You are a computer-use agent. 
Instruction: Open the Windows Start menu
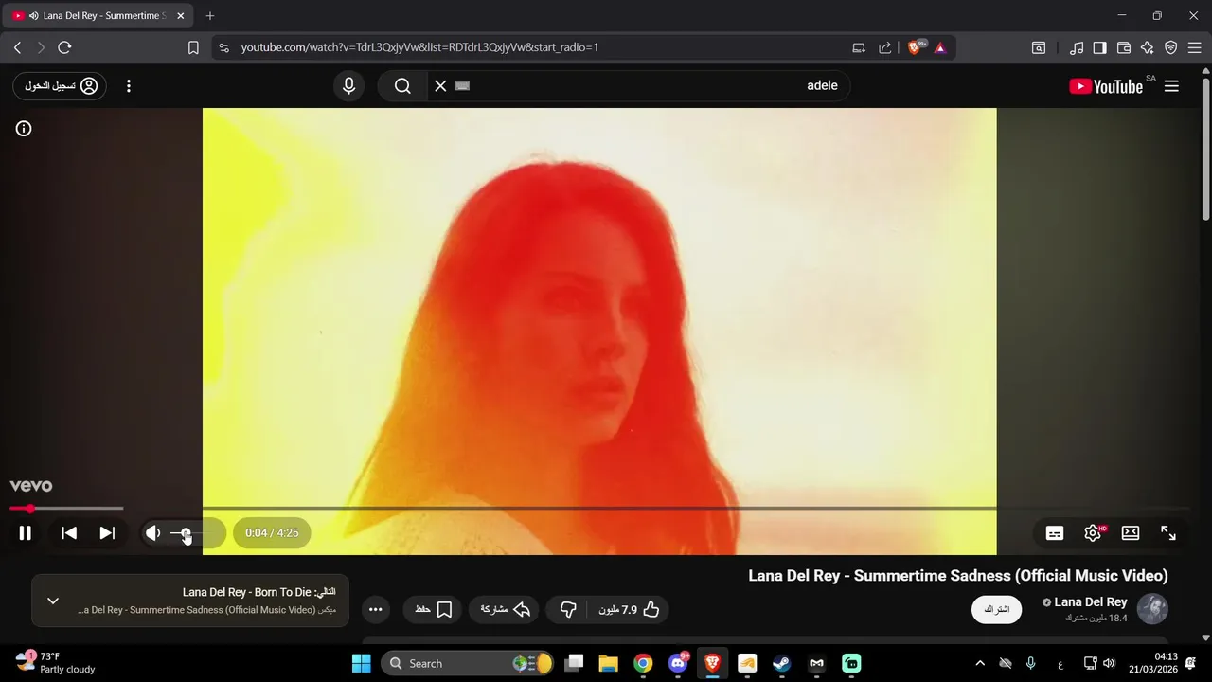[361, 663]
